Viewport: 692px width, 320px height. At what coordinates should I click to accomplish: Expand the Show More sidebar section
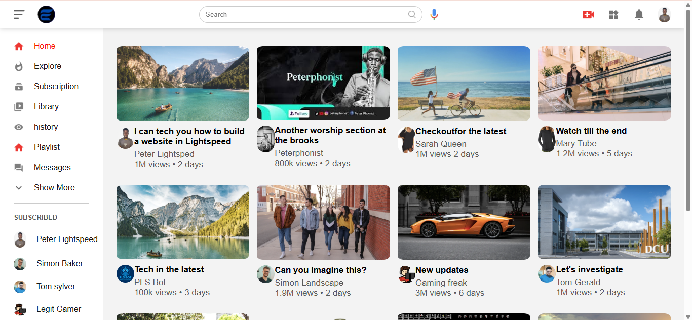(x=54, y=187)
